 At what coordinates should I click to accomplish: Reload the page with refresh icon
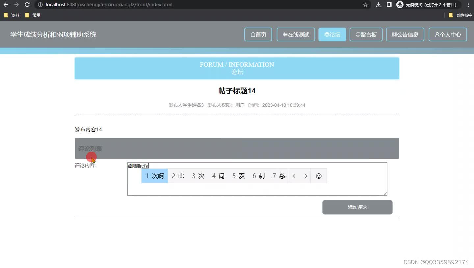[27, 5]
